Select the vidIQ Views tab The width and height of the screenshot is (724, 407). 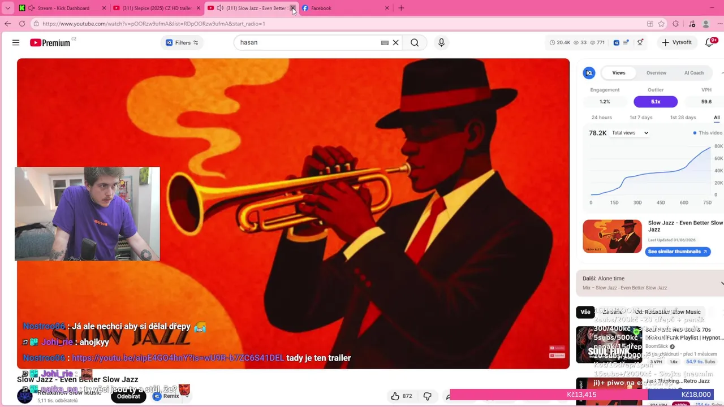click(619, 73)
